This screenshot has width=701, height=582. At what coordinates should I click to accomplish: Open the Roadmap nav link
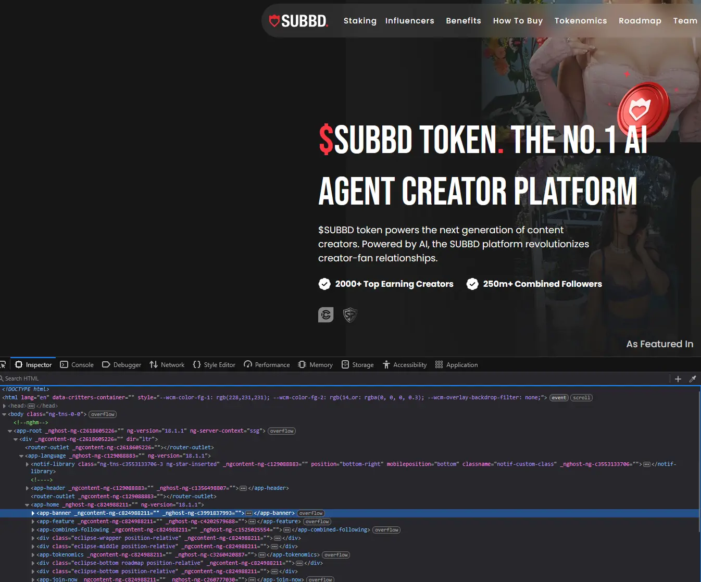640,21
